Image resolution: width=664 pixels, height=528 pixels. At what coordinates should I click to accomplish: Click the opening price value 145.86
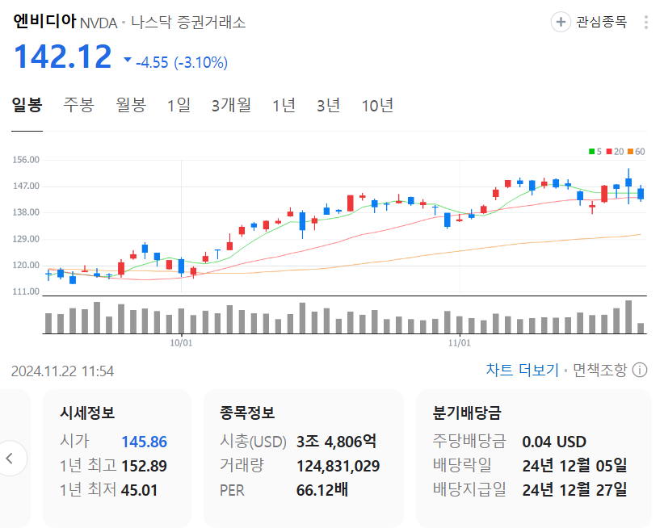coord(144,442)
